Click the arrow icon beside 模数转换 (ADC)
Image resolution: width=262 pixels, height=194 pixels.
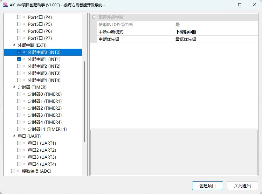pos(18,171)
